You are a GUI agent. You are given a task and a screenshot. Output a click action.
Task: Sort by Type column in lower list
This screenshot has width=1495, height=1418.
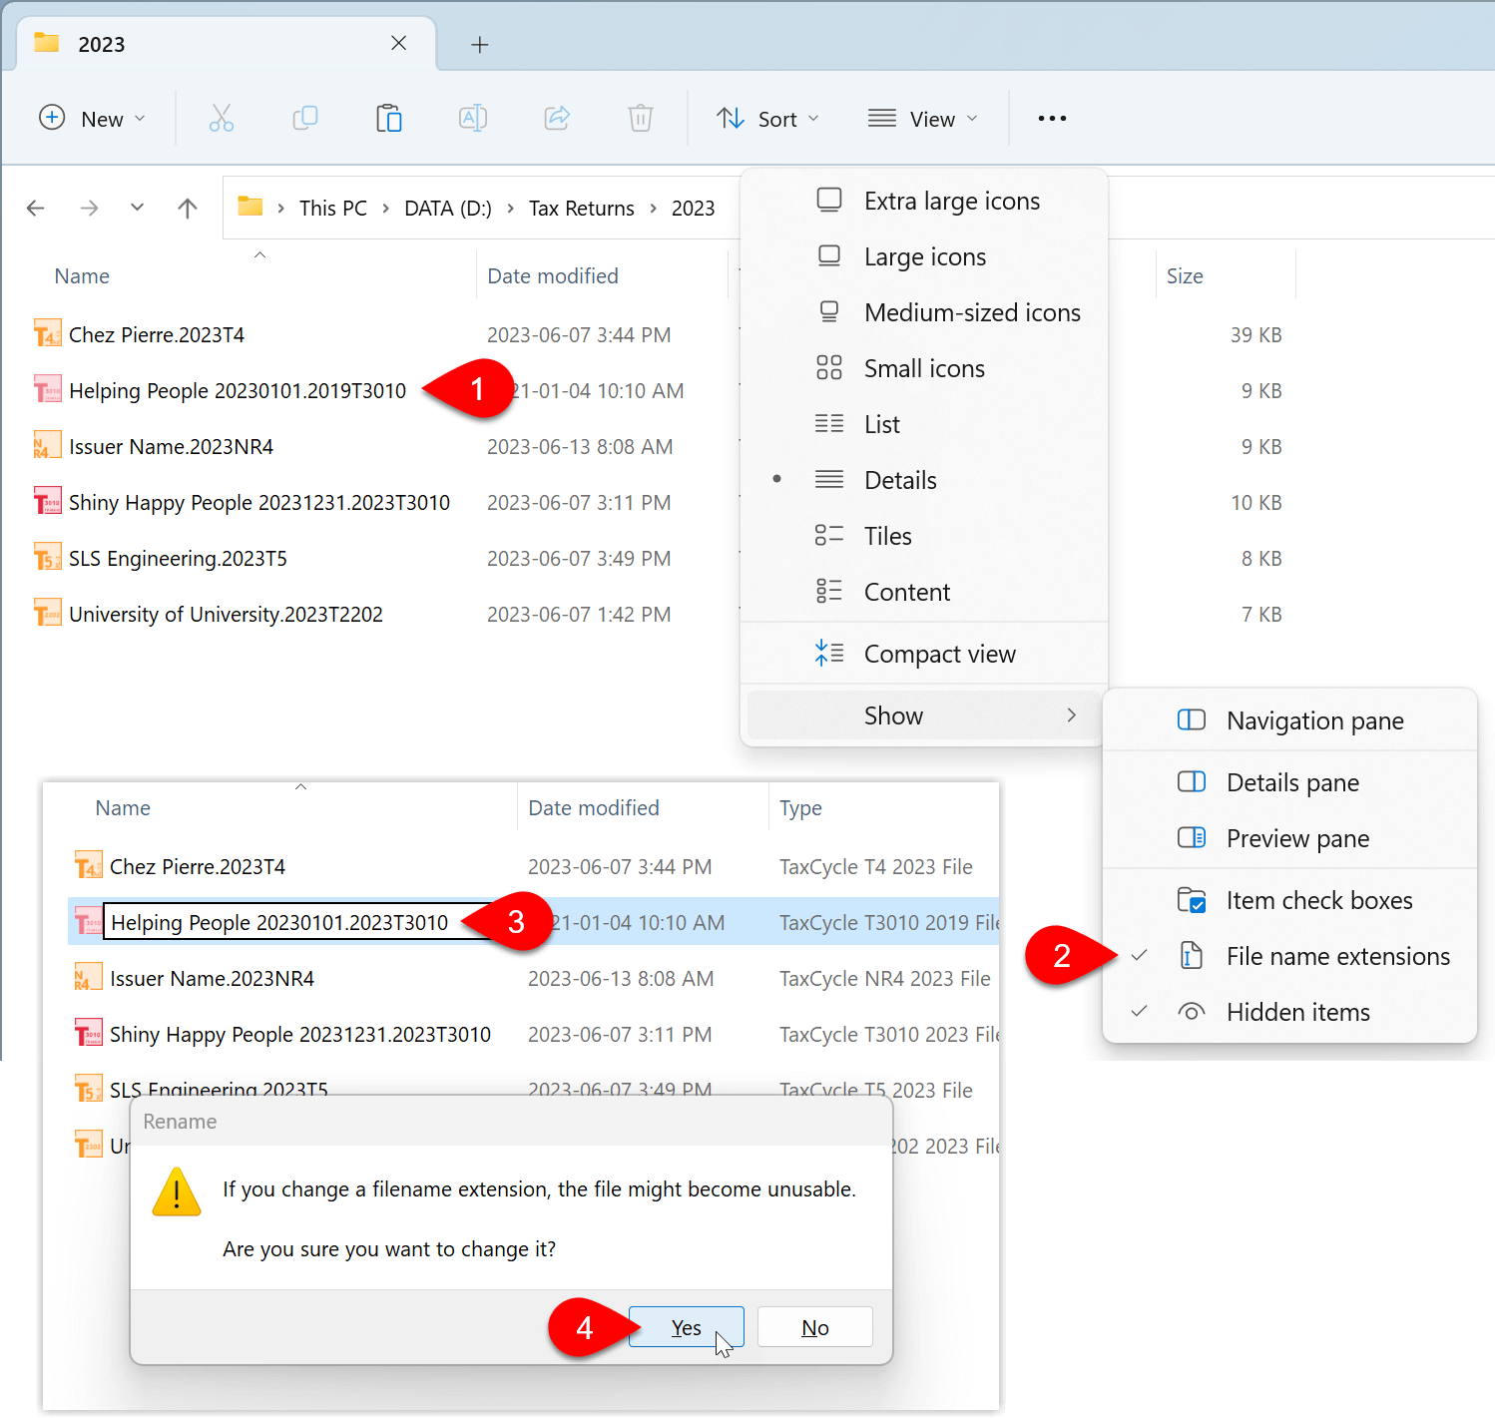800,808
